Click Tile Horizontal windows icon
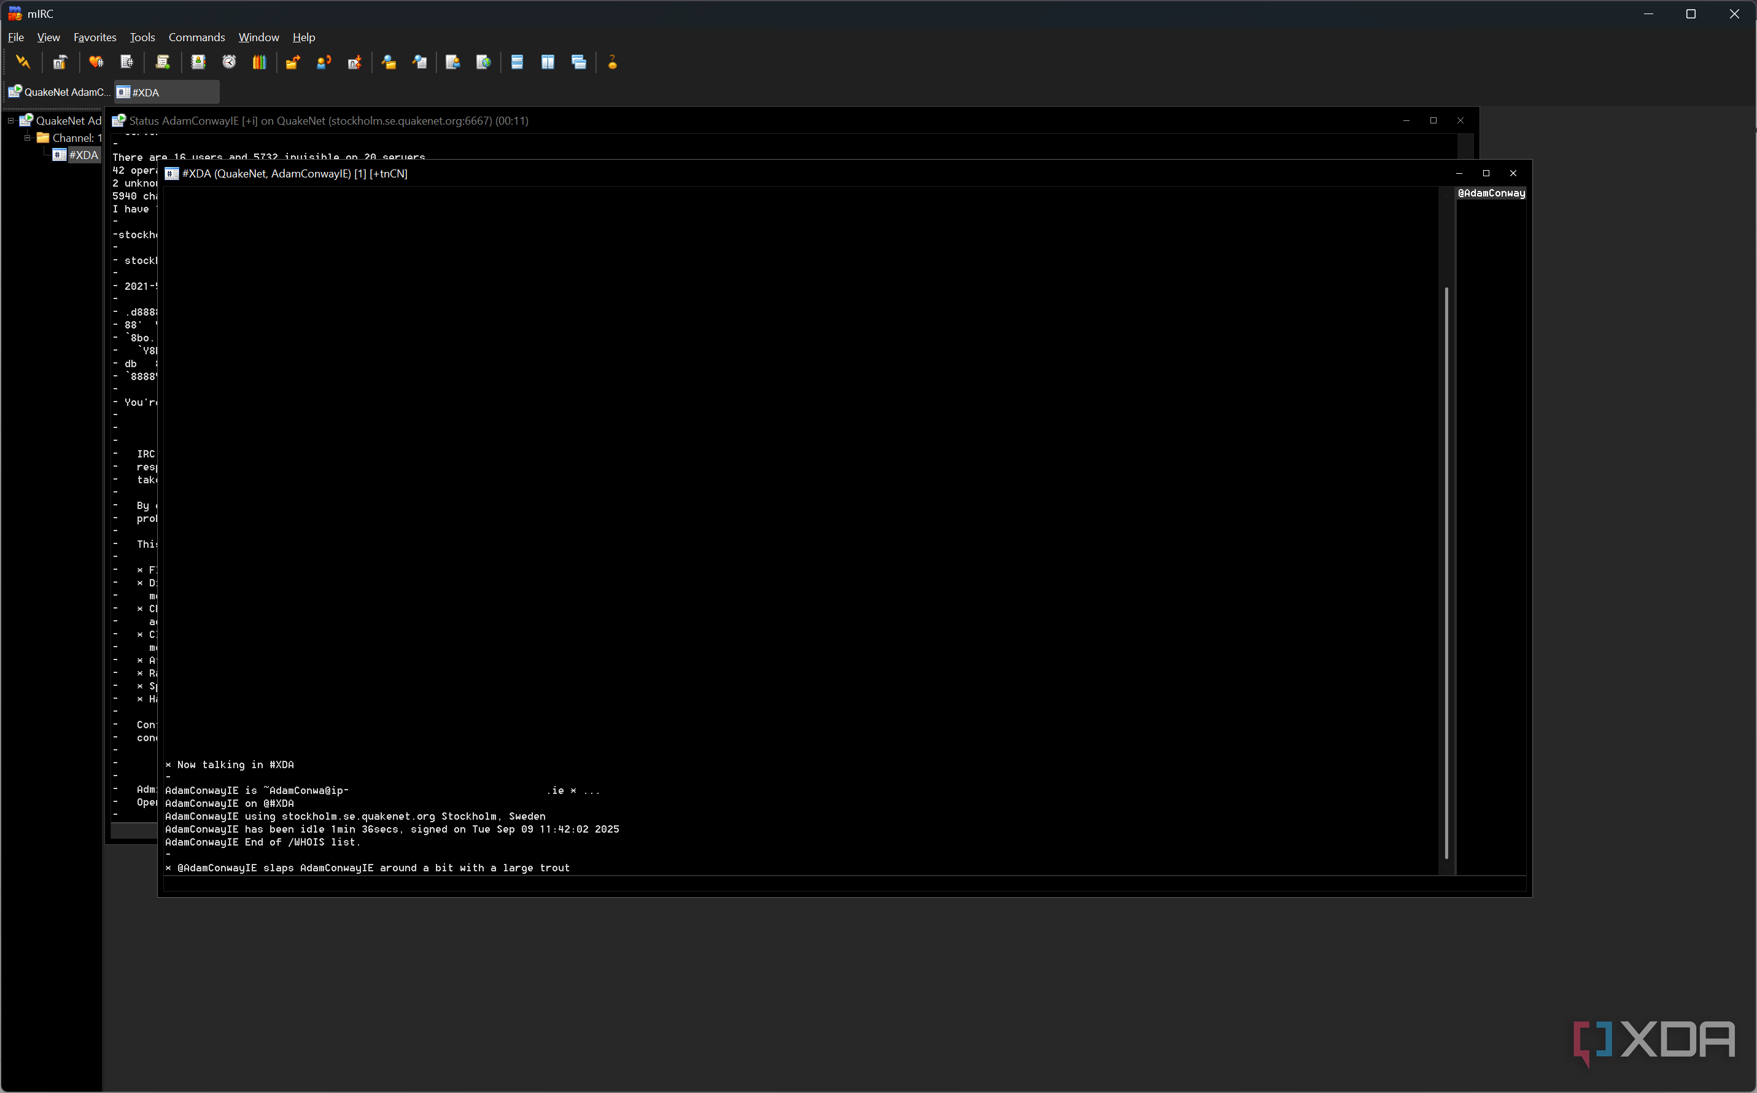 point(518,62)
